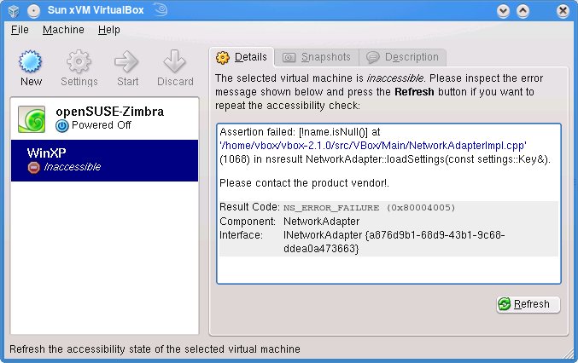Switch to the Description tab
The width and height of the screenshot is (578, 363).
point(402,57)
